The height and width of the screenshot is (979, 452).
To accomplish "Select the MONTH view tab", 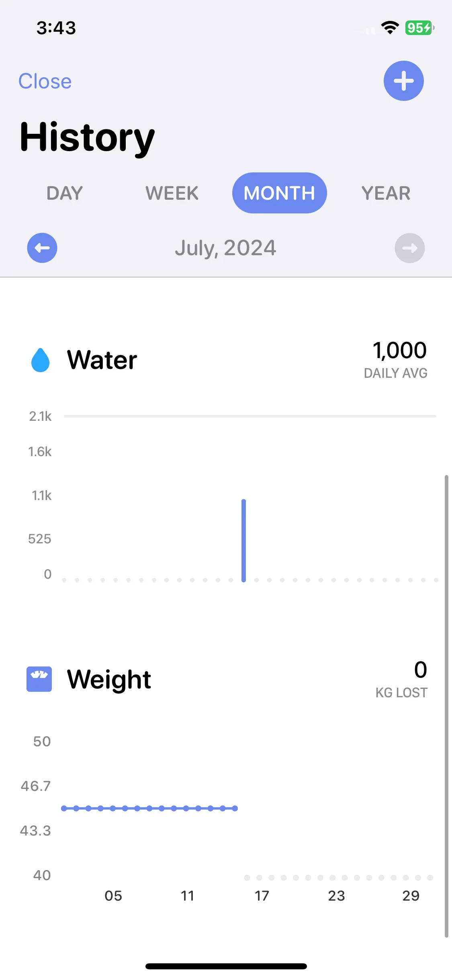I will tap(280, 193).
